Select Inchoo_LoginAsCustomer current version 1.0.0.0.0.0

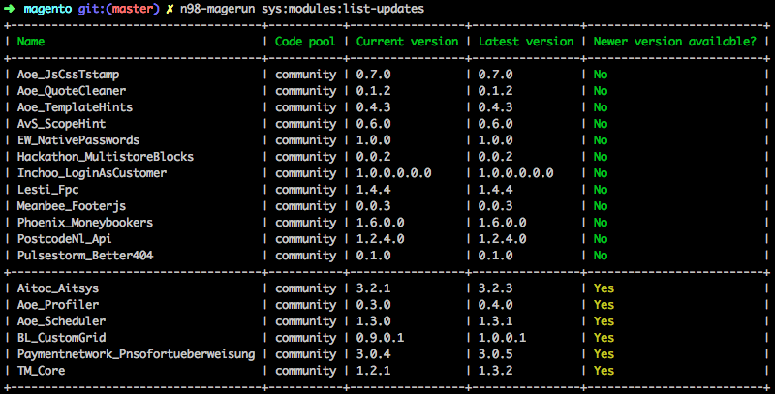click(x=394, y=173)
